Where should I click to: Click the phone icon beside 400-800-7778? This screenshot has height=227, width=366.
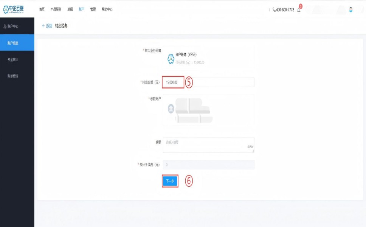pos(274,10)
